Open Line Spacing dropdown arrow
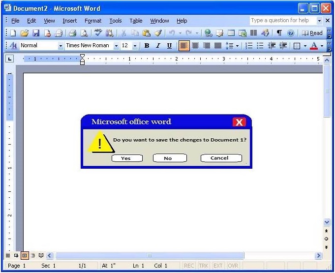The image size is (335, 273). [237, 46]
